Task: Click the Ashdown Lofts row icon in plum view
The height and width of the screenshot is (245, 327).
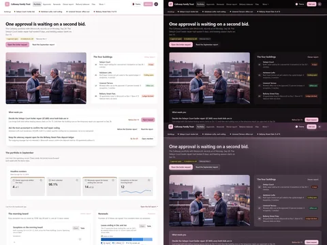Action: 260,197
